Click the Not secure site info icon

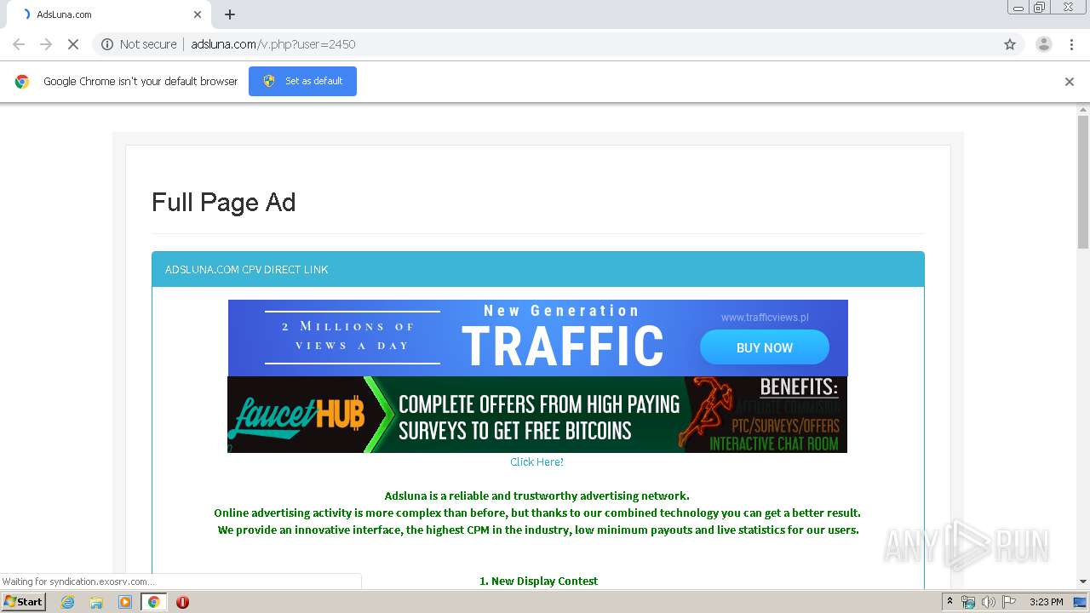click(107, 44)
